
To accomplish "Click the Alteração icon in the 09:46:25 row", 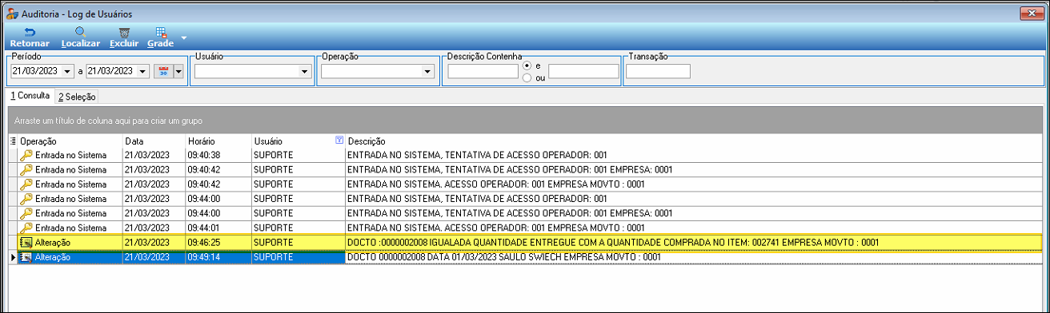I will (26, 242).
